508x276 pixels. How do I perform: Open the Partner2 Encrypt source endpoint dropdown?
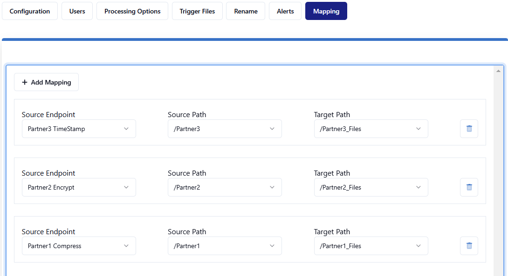(x=79, y=187)
